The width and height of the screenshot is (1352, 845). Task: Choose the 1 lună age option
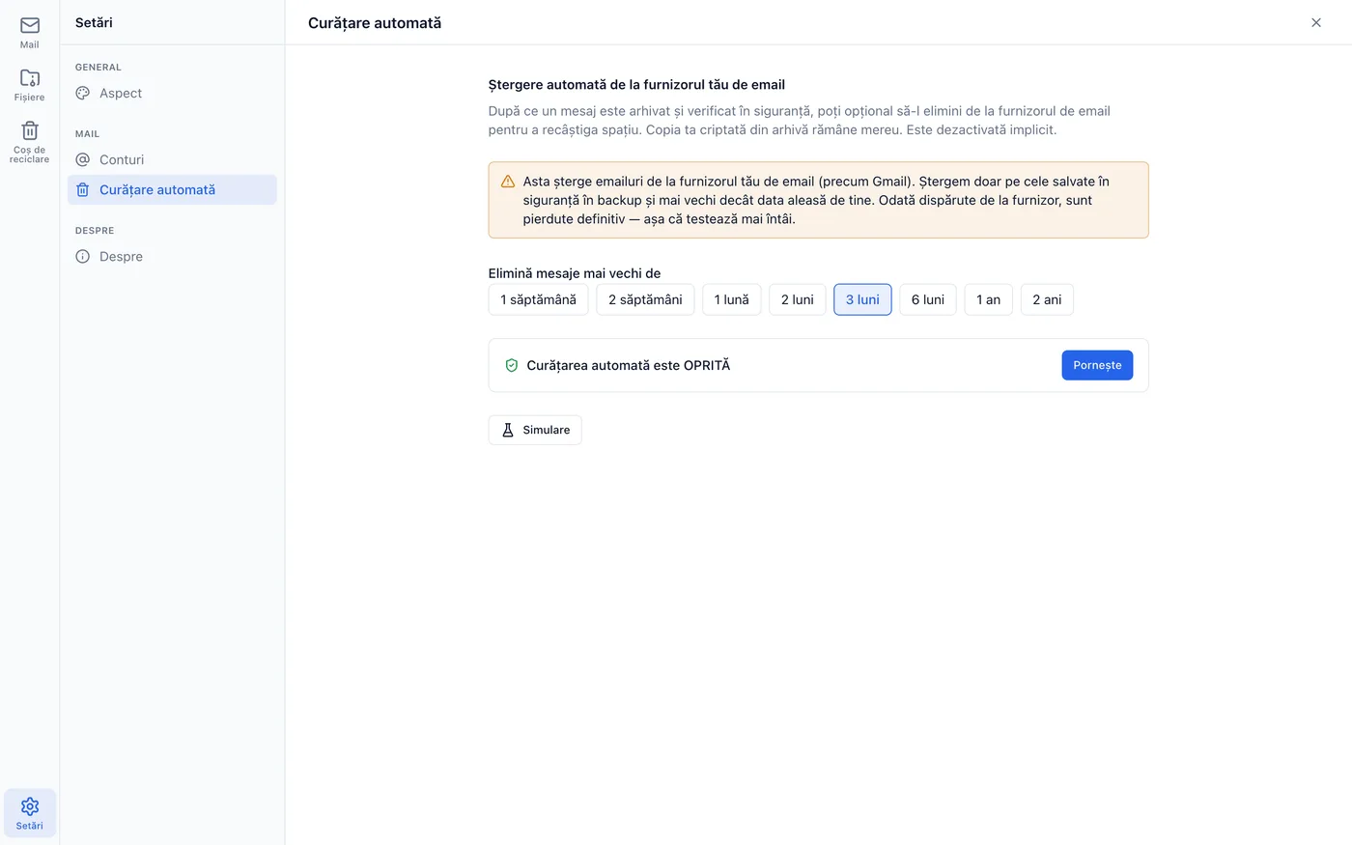pos(732,299)
